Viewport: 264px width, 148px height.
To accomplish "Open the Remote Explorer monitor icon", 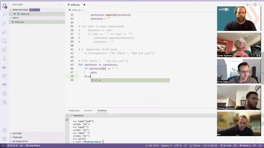I will (5, 41).
